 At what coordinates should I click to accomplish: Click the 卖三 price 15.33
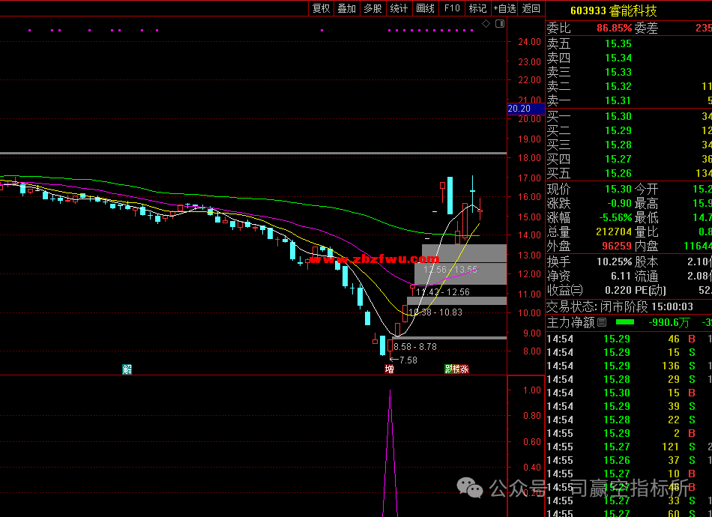618,72
